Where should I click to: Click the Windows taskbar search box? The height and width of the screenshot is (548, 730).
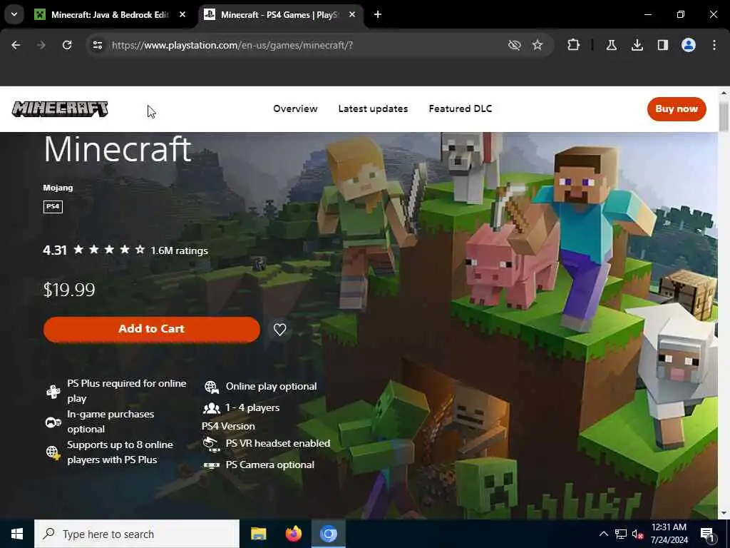[137, 534]
